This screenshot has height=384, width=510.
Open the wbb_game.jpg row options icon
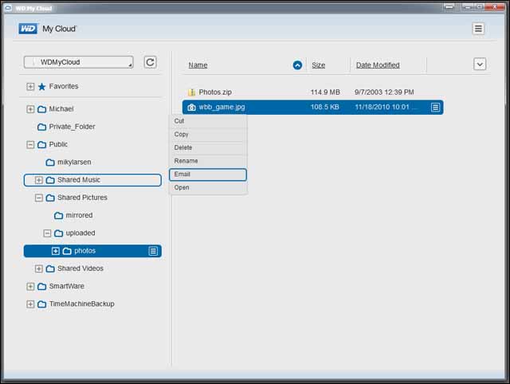click(436, 108)
